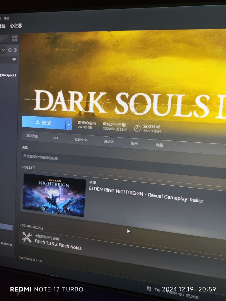The height and width of the screenshot is (301, 226).
Task: Click the playtime clock icon
Action: click(x=137, y=128)
